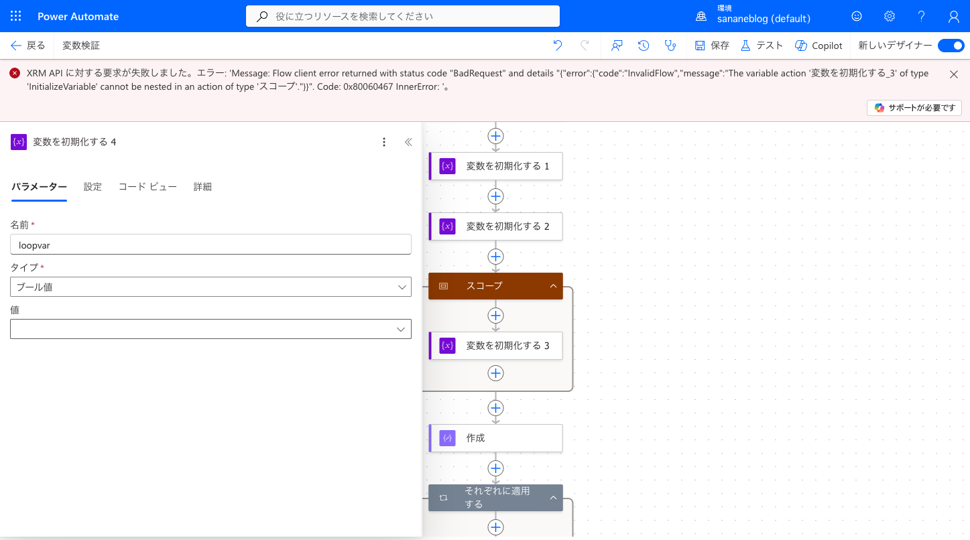Open the 値 dropdown field
Viewport: 970px width, 540px height.
click(x=210, y=329)
